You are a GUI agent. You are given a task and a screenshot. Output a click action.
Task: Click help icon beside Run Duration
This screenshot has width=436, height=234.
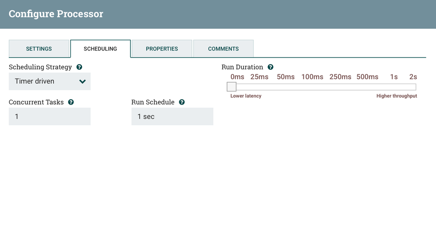point(271,67)
